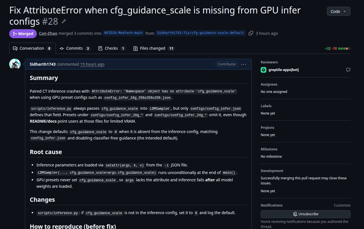
Task: Click the config_infer_16g_256x256x256.json code snippet
Action: pyautogui.click(x=137, y=98)
